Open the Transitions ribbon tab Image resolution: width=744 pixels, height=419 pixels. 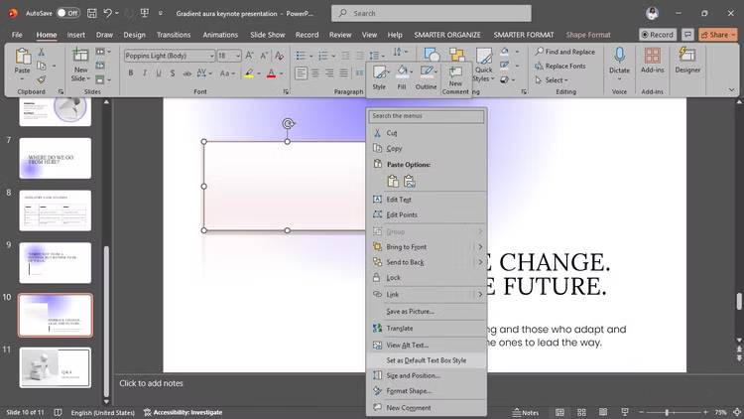[174, 35]
